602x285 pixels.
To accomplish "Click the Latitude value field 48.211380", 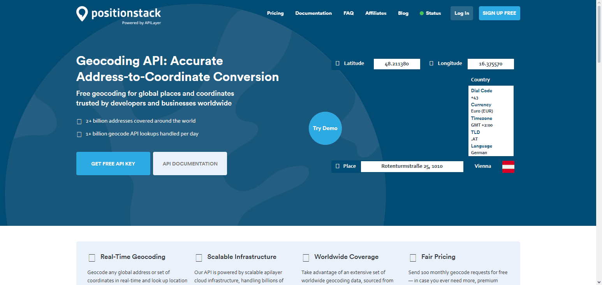I will (397, 64).
